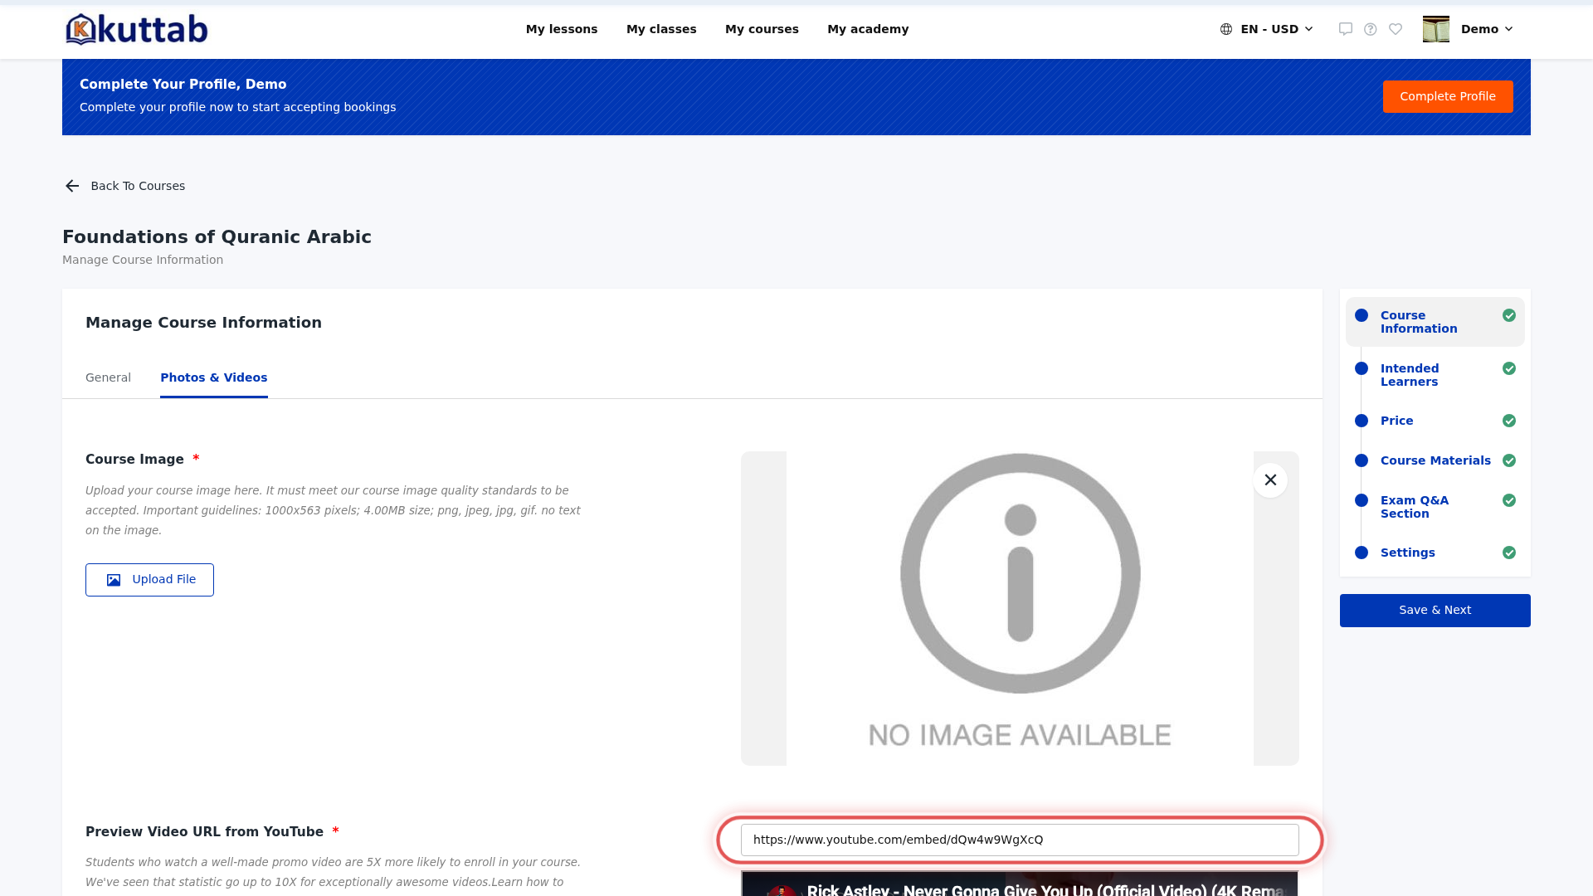Open the messages chat icon
Image resolution: width=1593 pixels, height=896 pixels.
pyautogui.click(x=1346, y=29)
